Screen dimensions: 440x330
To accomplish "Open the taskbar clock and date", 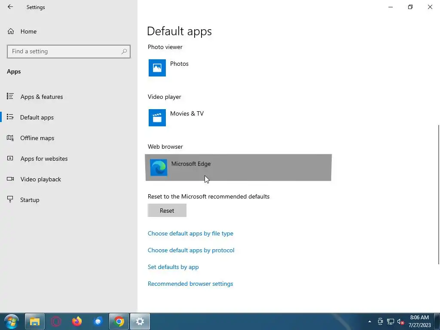I will 419,321.
